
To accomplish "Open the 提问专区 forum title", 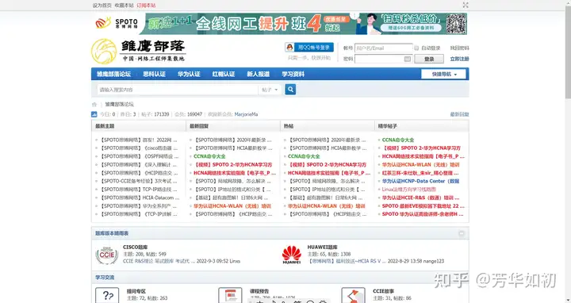I will (x=136, y=291).
